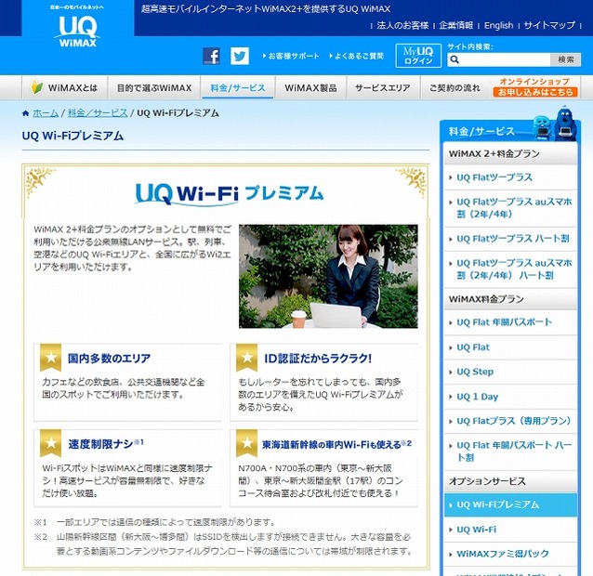Open the サイトマップ link
The image size is (593, 576).
coord(549,25)
